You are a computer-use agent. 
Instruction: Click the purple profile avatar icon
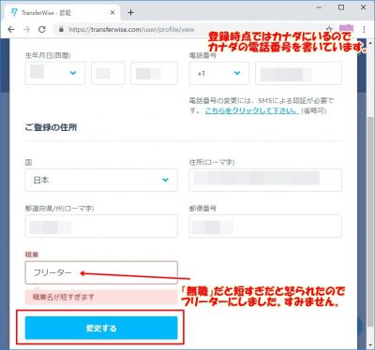pyautogui.click(x=346, y=29)
